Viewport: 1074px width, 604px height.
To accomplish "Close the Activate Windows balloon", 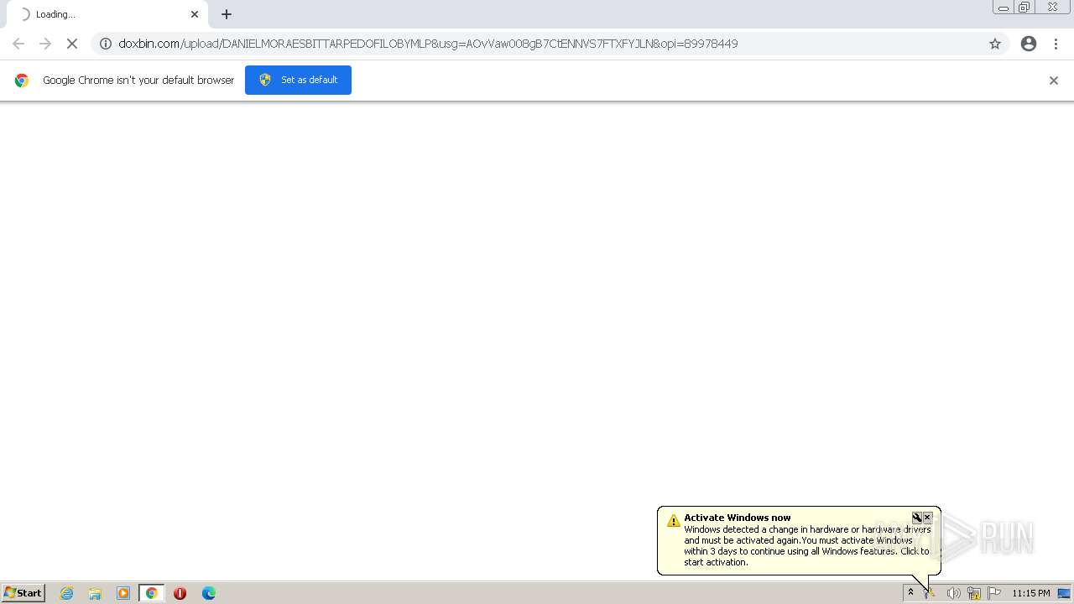I will pyautogui.click(x=927, y=518).
